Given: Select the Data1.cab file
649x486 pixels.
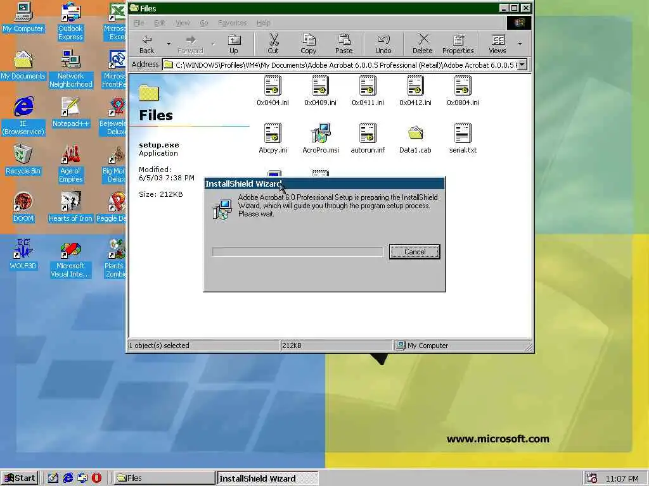Looking at the screenshot, I should pyautogui.click(x=415, y=139).
